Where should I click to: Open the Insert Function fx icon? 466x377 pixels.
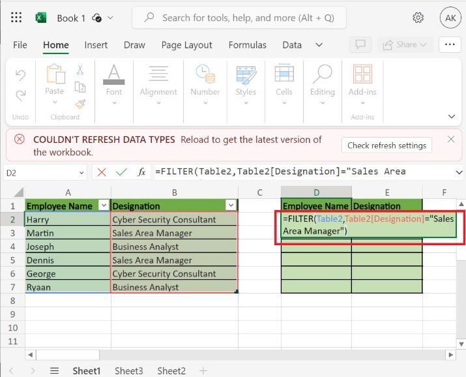coord(141,172)
